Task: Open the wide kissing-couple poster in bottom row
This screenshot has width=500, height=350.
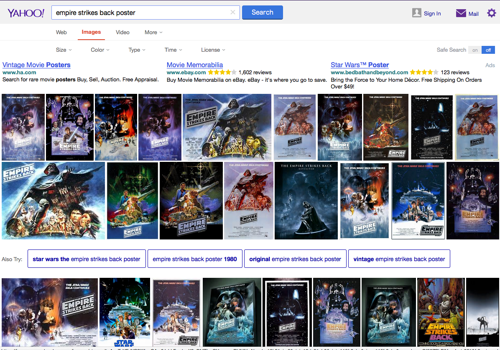Action: coord(50,312)
